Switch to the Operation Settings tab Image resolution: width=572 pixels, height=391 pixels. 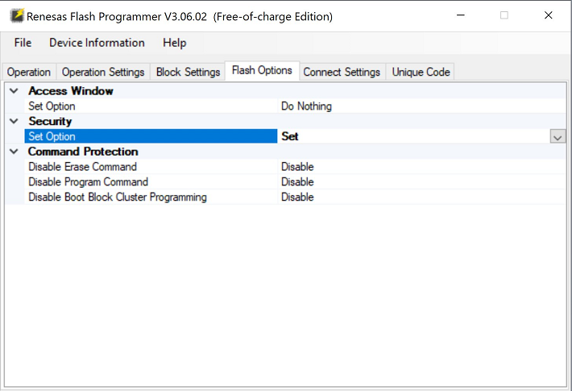[x=103, y=72]
